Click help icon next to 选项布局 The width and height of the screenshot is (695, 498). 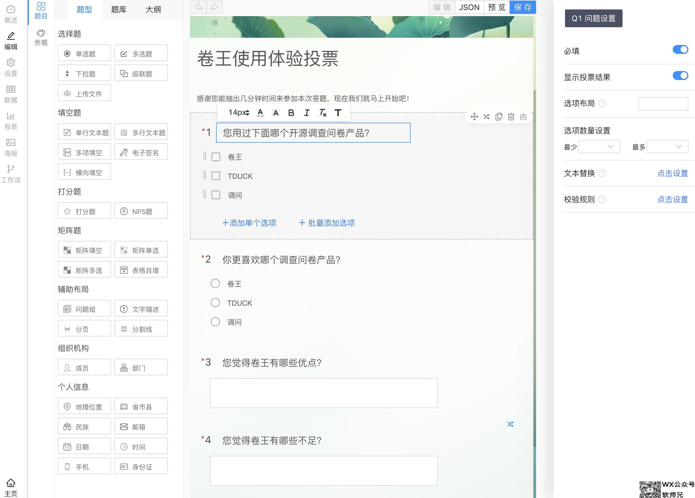coord(602,104)
